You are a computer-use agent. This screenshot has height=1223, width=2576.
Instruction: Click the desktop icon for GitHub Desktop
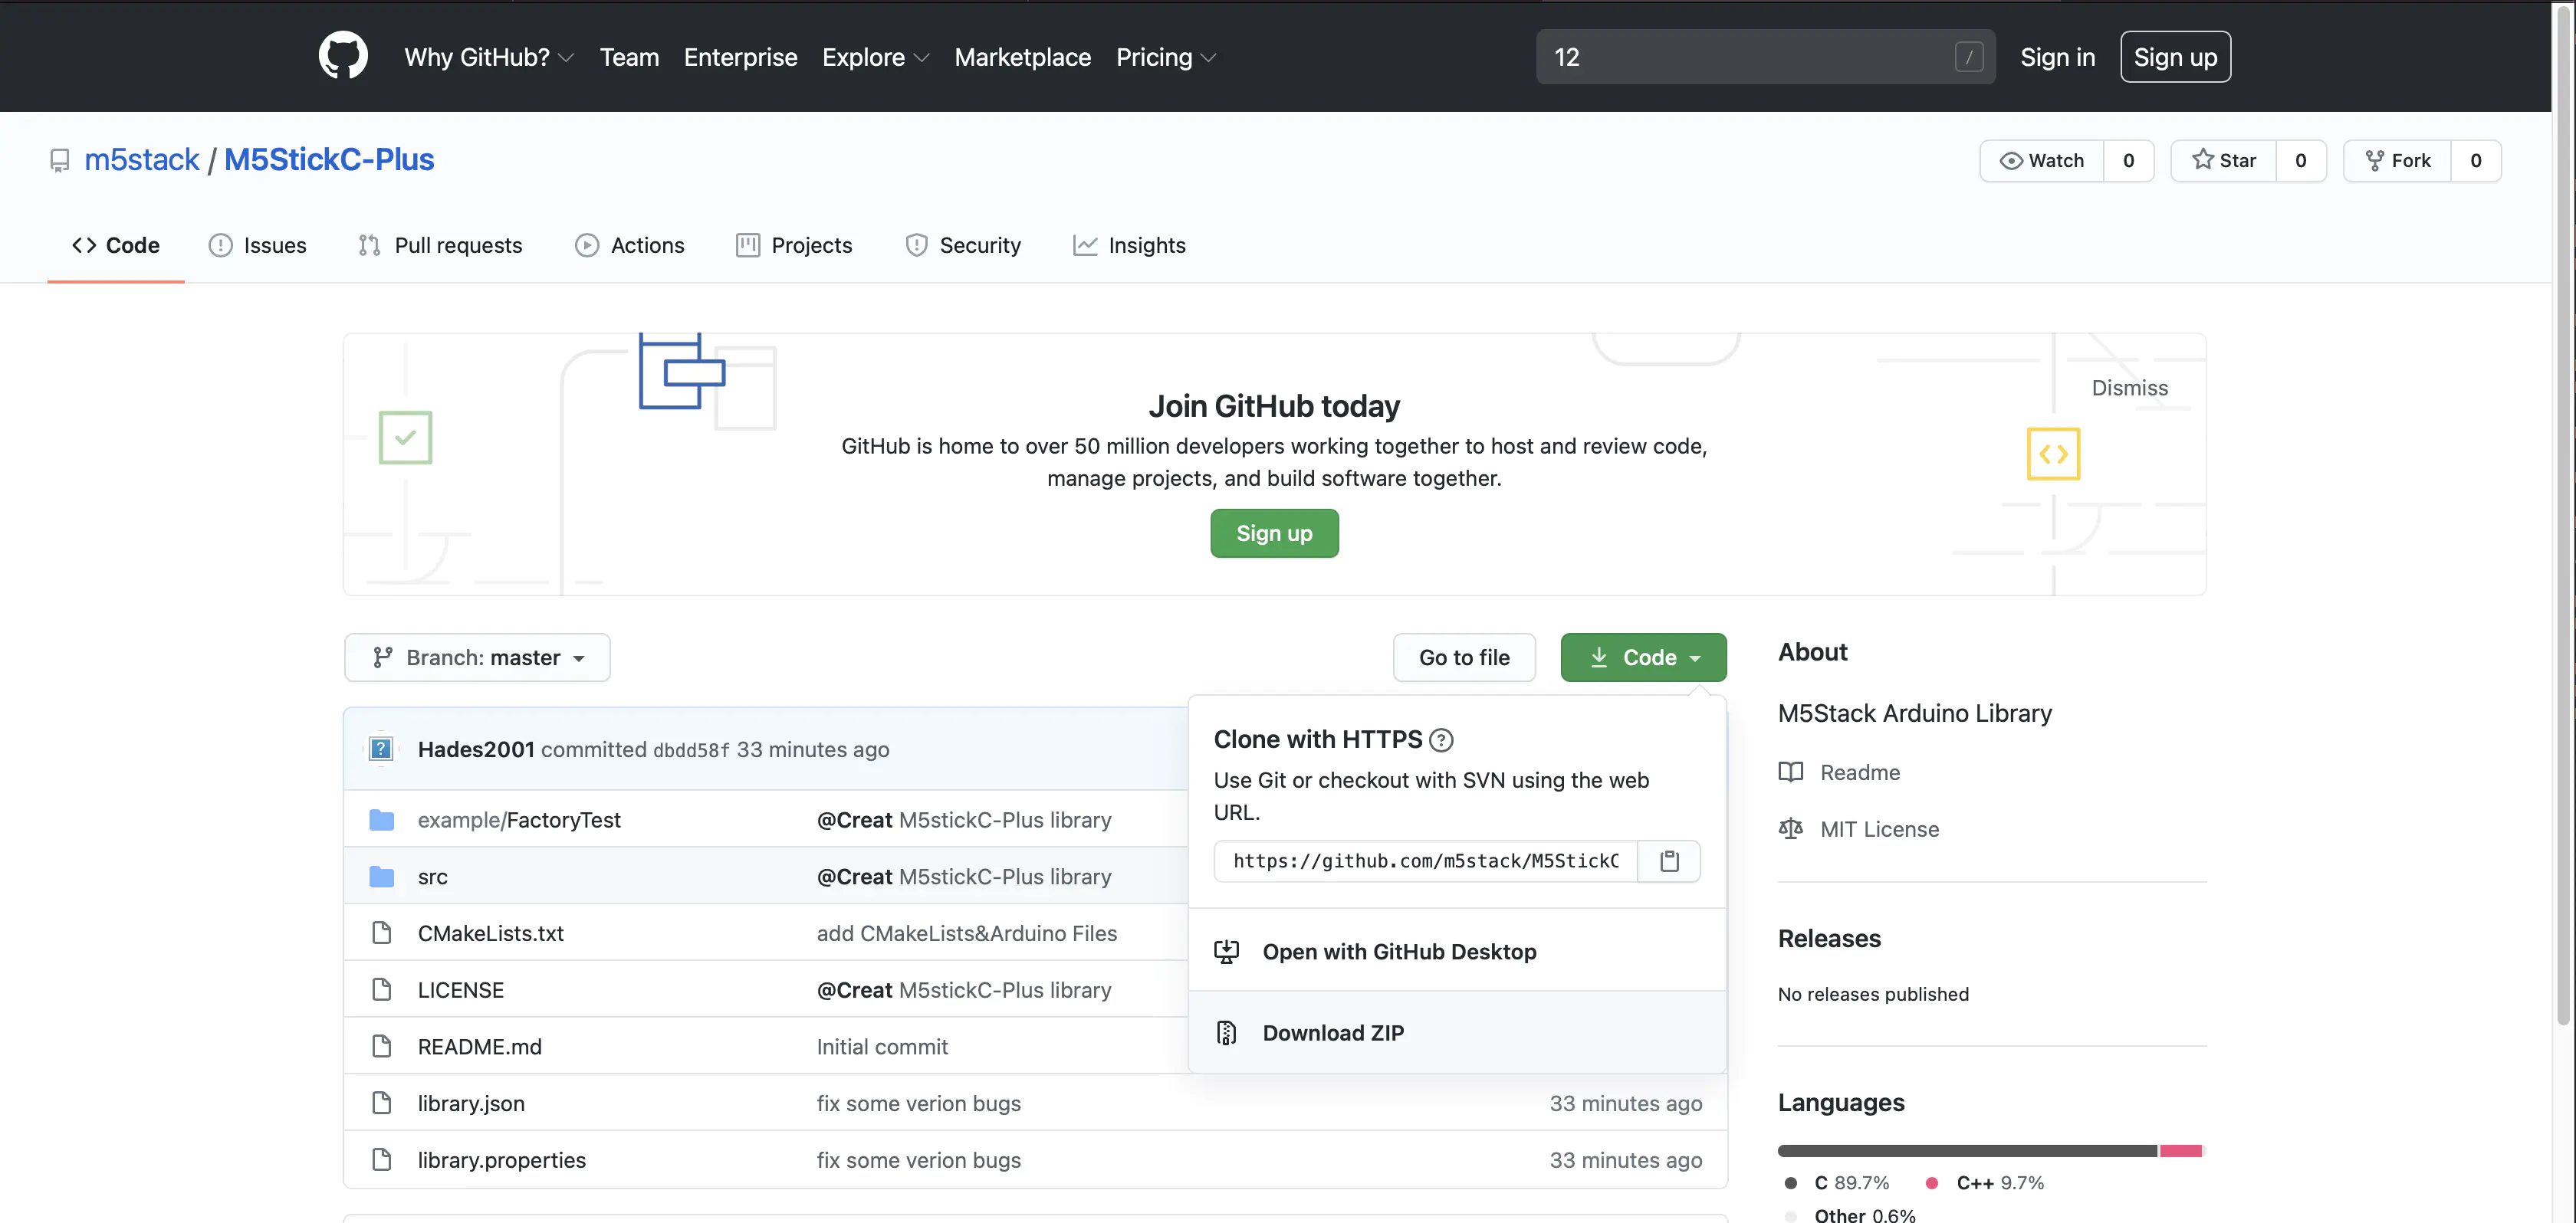point(1226,952)
